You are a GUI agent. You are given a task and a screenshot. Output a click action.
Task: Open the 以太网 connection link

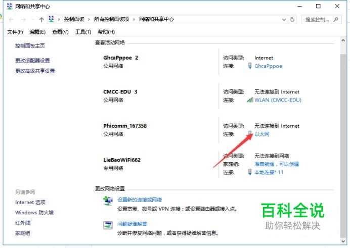pos(262,134)
